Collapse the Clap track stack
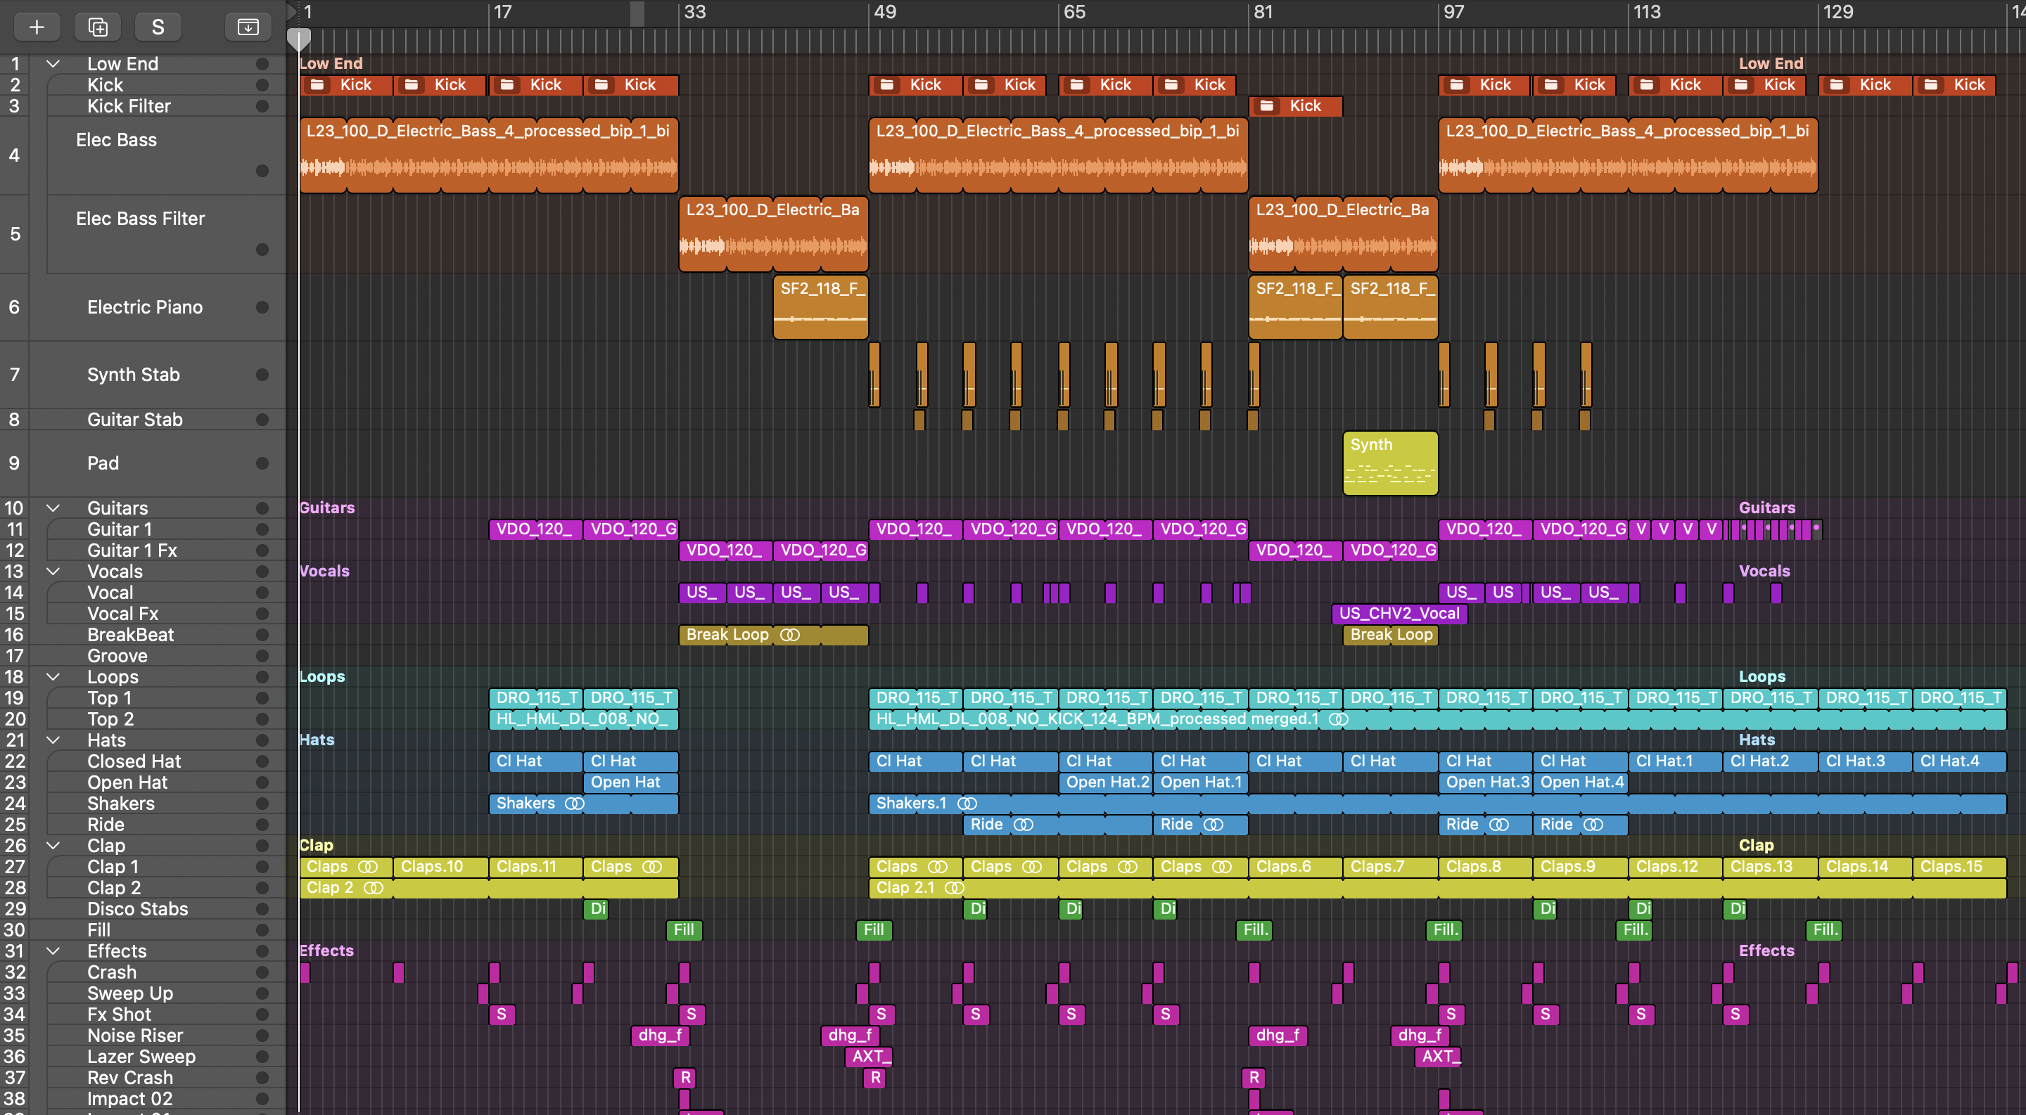Screen dimensions: 2026x1115 [x=53, y=846]
